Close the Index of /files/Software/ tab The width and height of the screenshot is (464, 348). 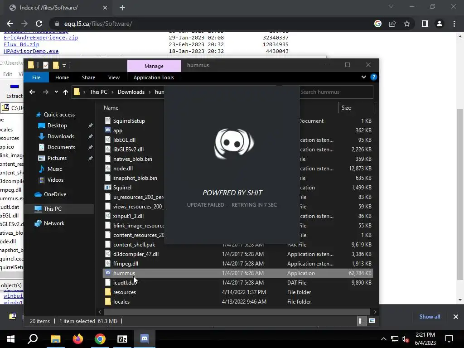tap(105, 8)
